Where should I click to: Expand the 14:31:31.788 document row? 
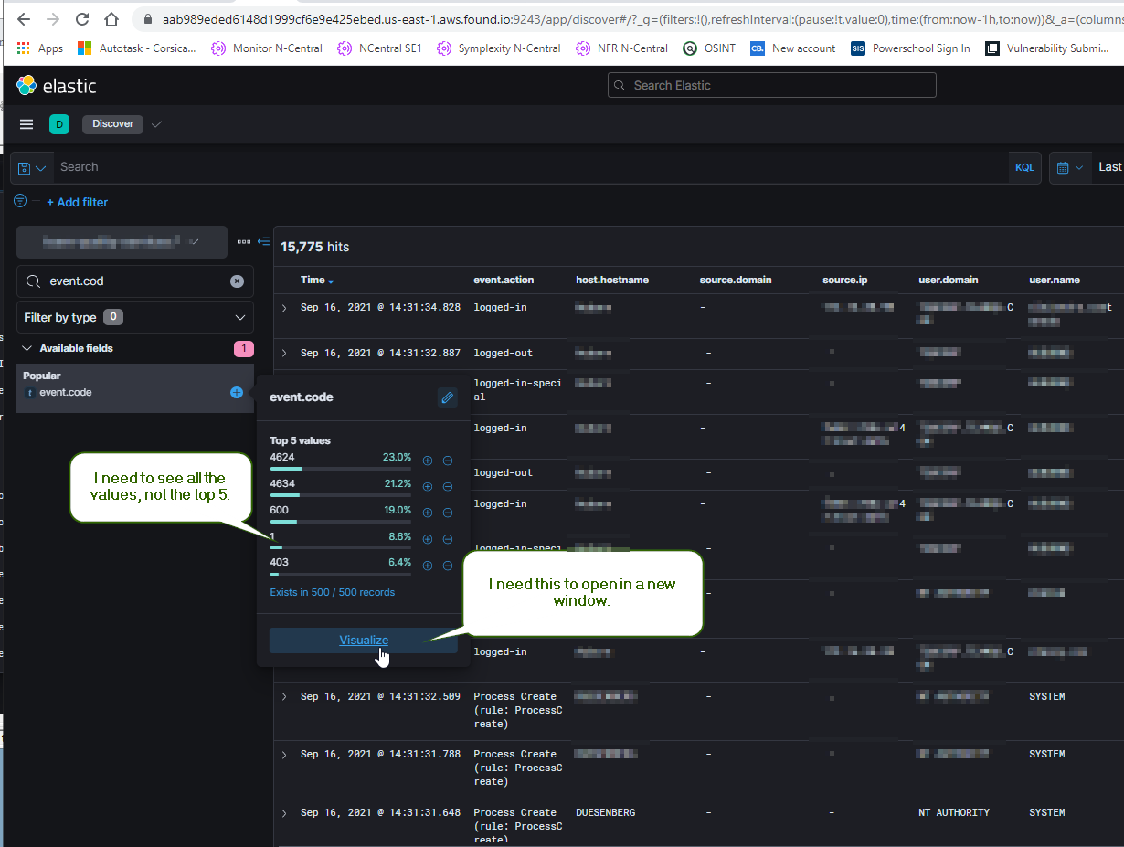click(284, 754)
